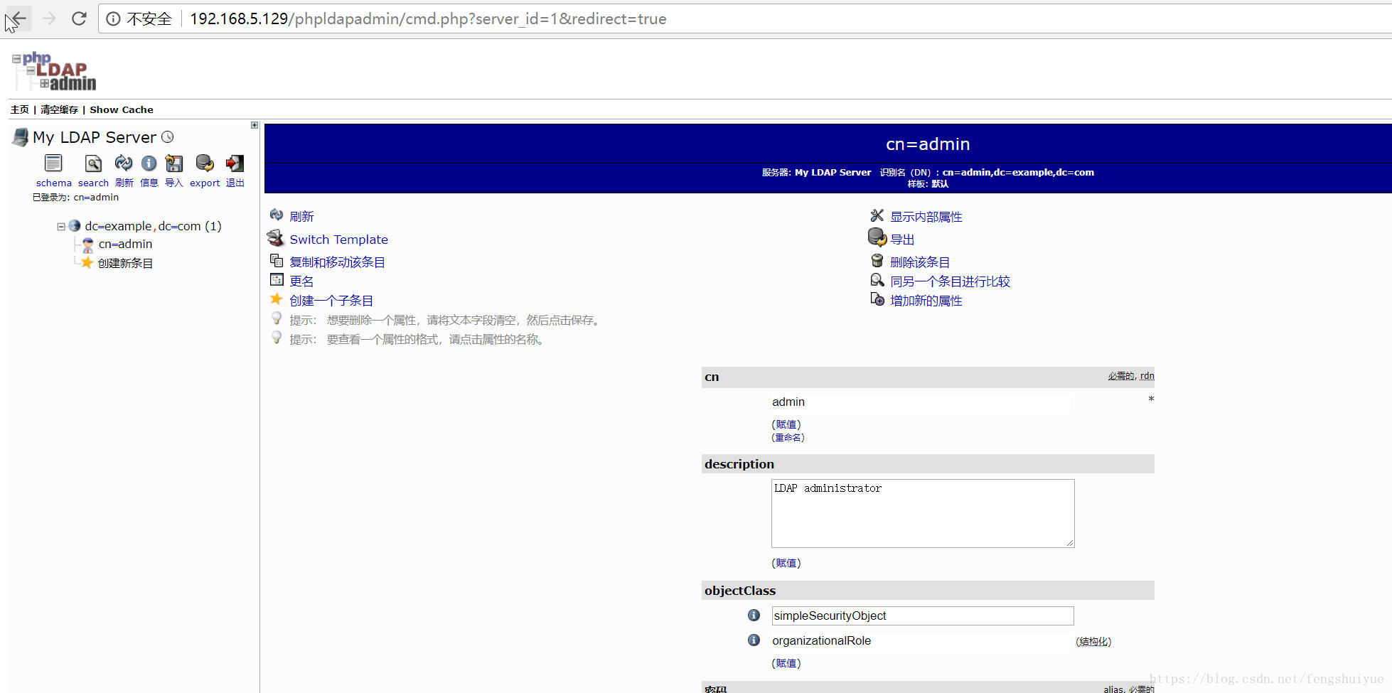Click the magnifier icon beside 同另一个条目进行比较
This screenshot has width=1392, height=693.
(x=877, y=280)
